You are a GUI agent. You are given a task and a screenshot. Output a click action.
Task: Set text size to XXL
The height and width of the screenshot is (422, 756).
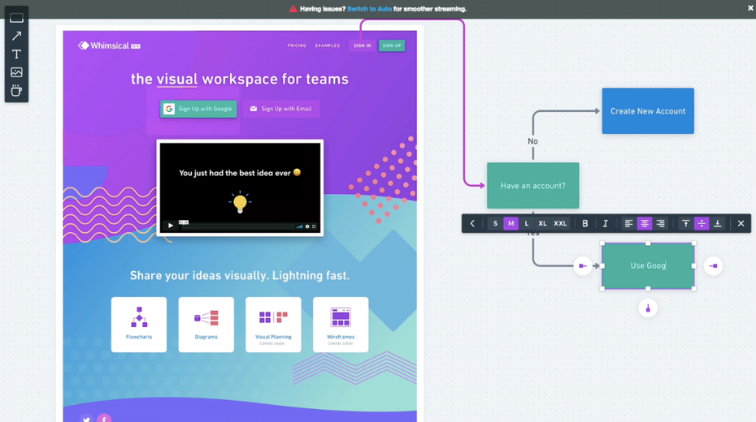pos(560,223)
